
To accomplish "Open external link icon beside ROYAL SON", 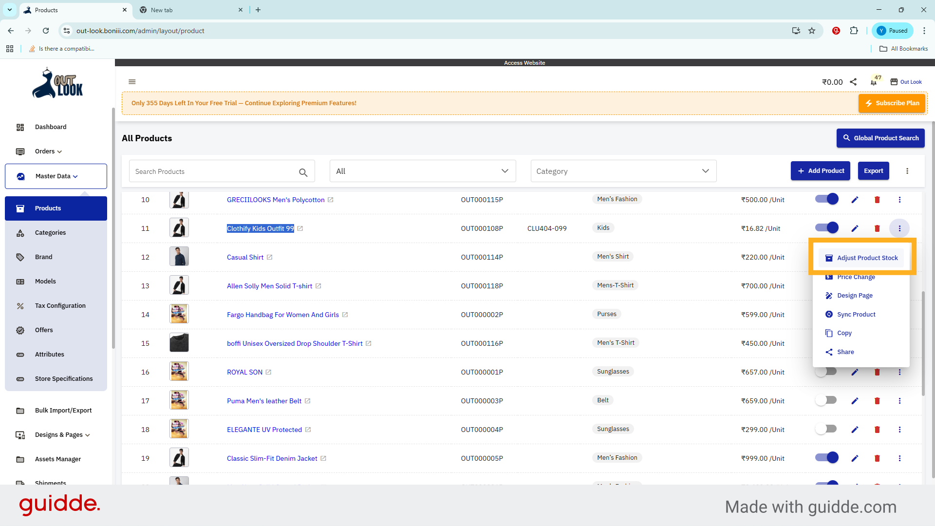I will (268, 372).
